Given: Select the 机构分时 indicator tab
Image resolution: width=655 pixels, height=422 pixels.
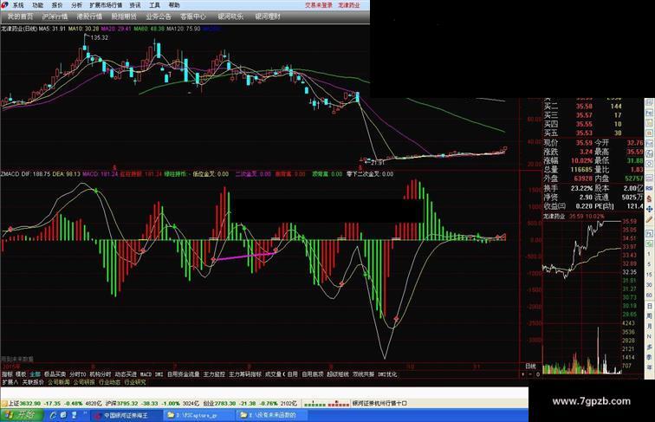Looking at the screenshot, I should [101, 374].
